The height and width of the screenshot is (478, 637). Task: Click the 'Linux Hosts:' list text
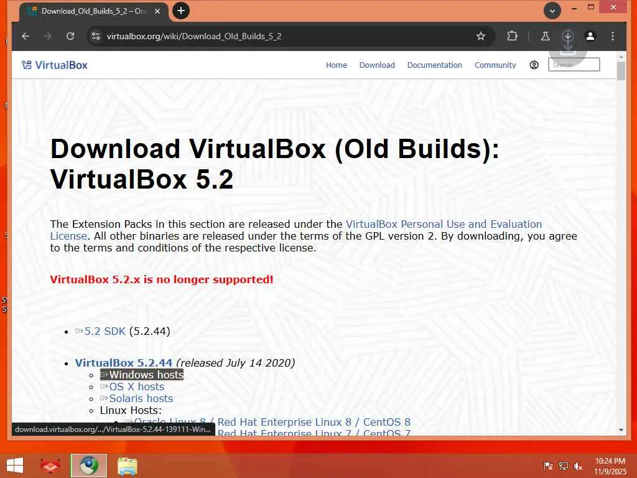131,410
